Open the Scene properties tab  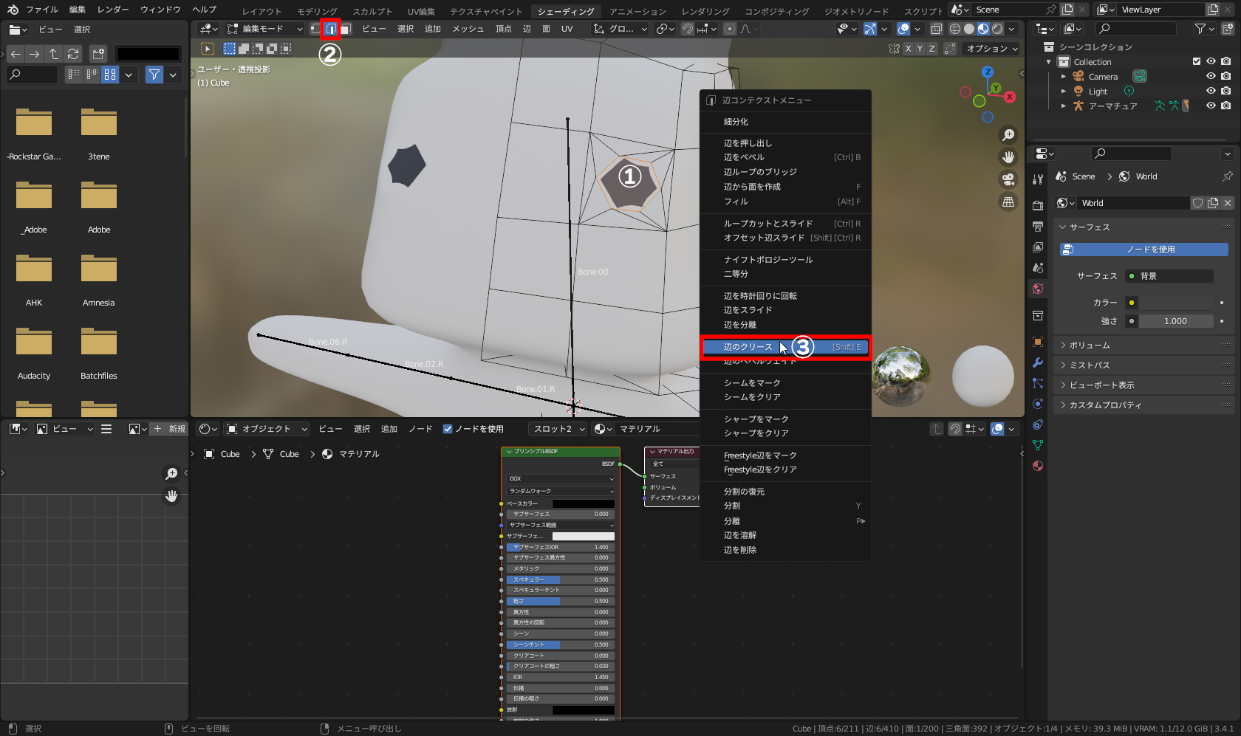point(1038,267)
